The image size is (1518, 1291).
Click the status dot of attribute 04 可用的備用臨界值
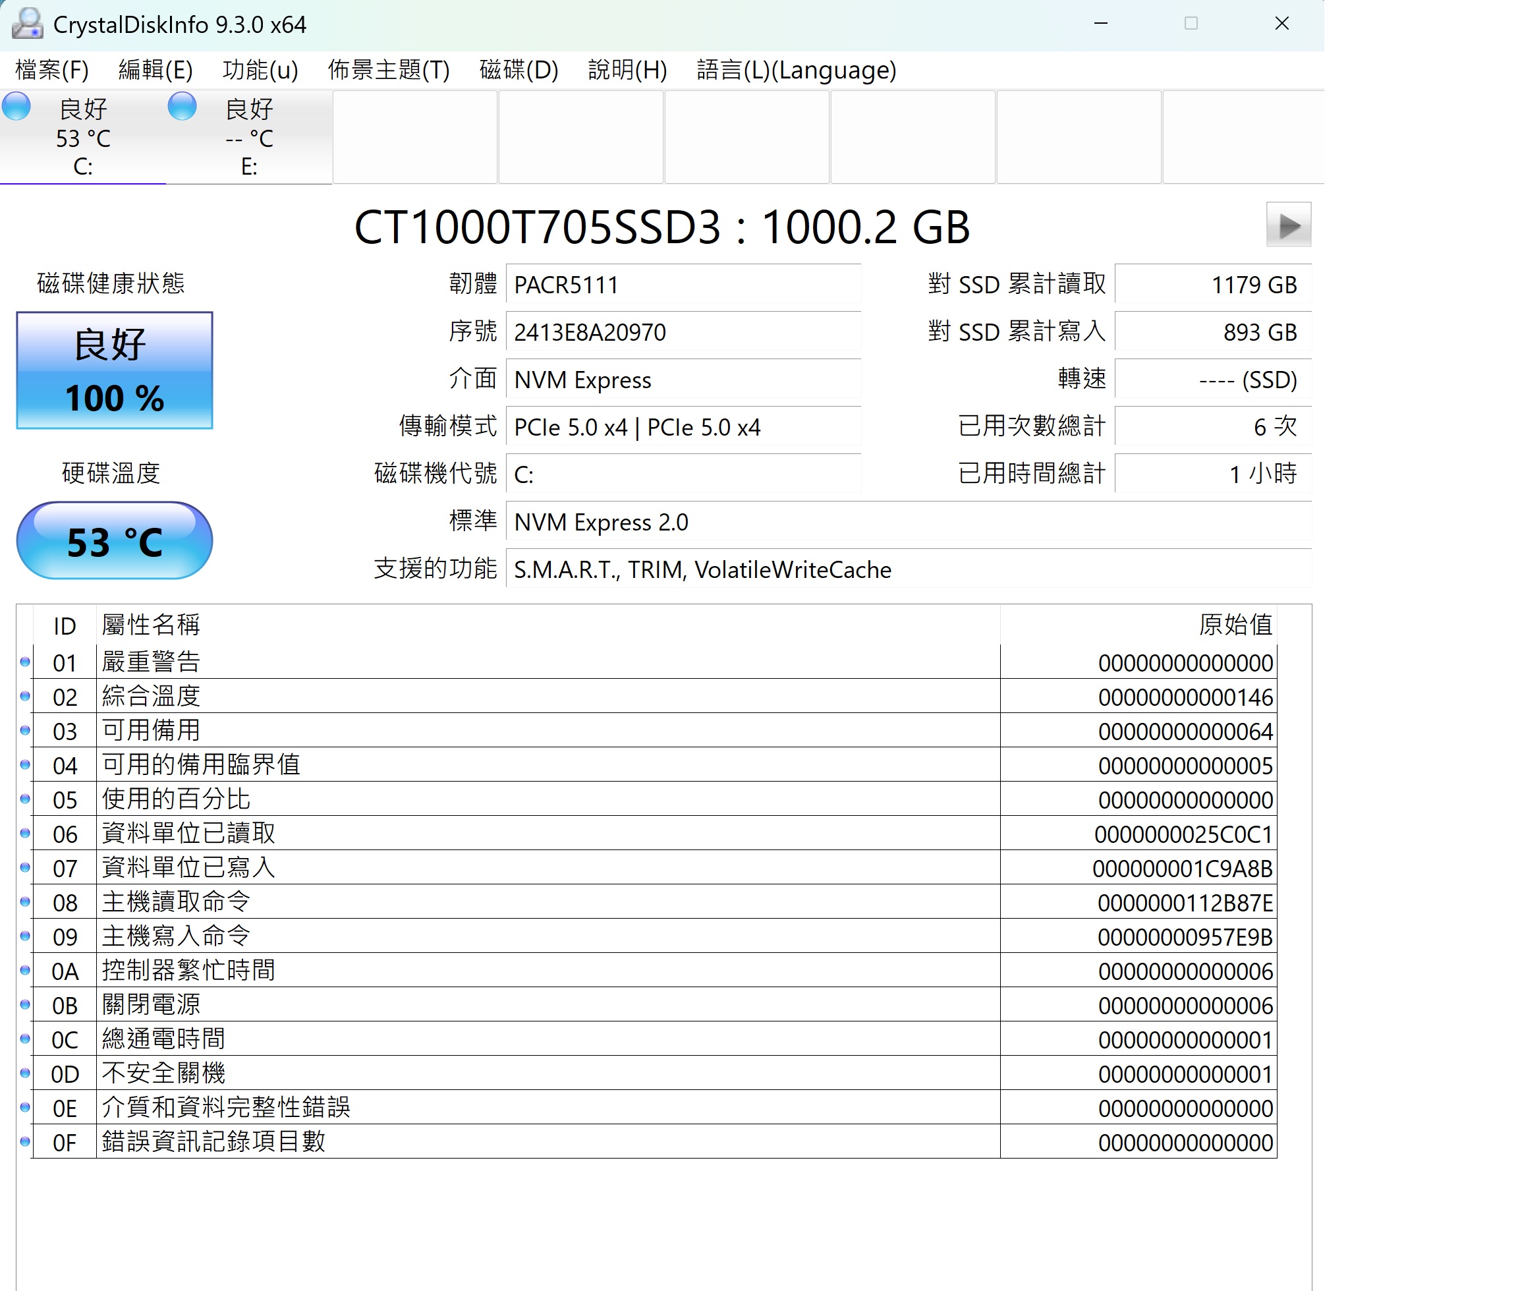click(25, 765)
